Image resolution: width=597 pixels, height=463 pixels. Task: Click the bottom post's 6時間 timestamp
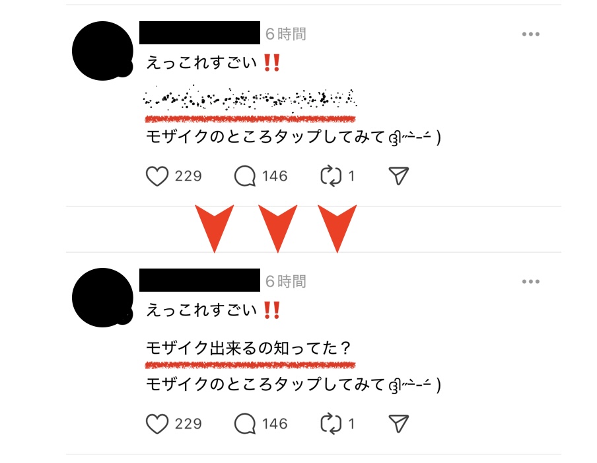click(286, 282)
